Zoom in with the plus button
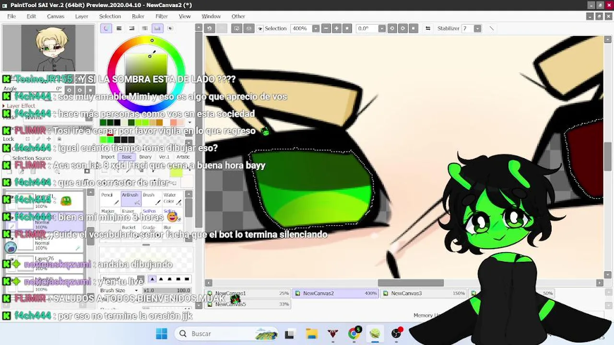614x345 pixels. [337, 28]
